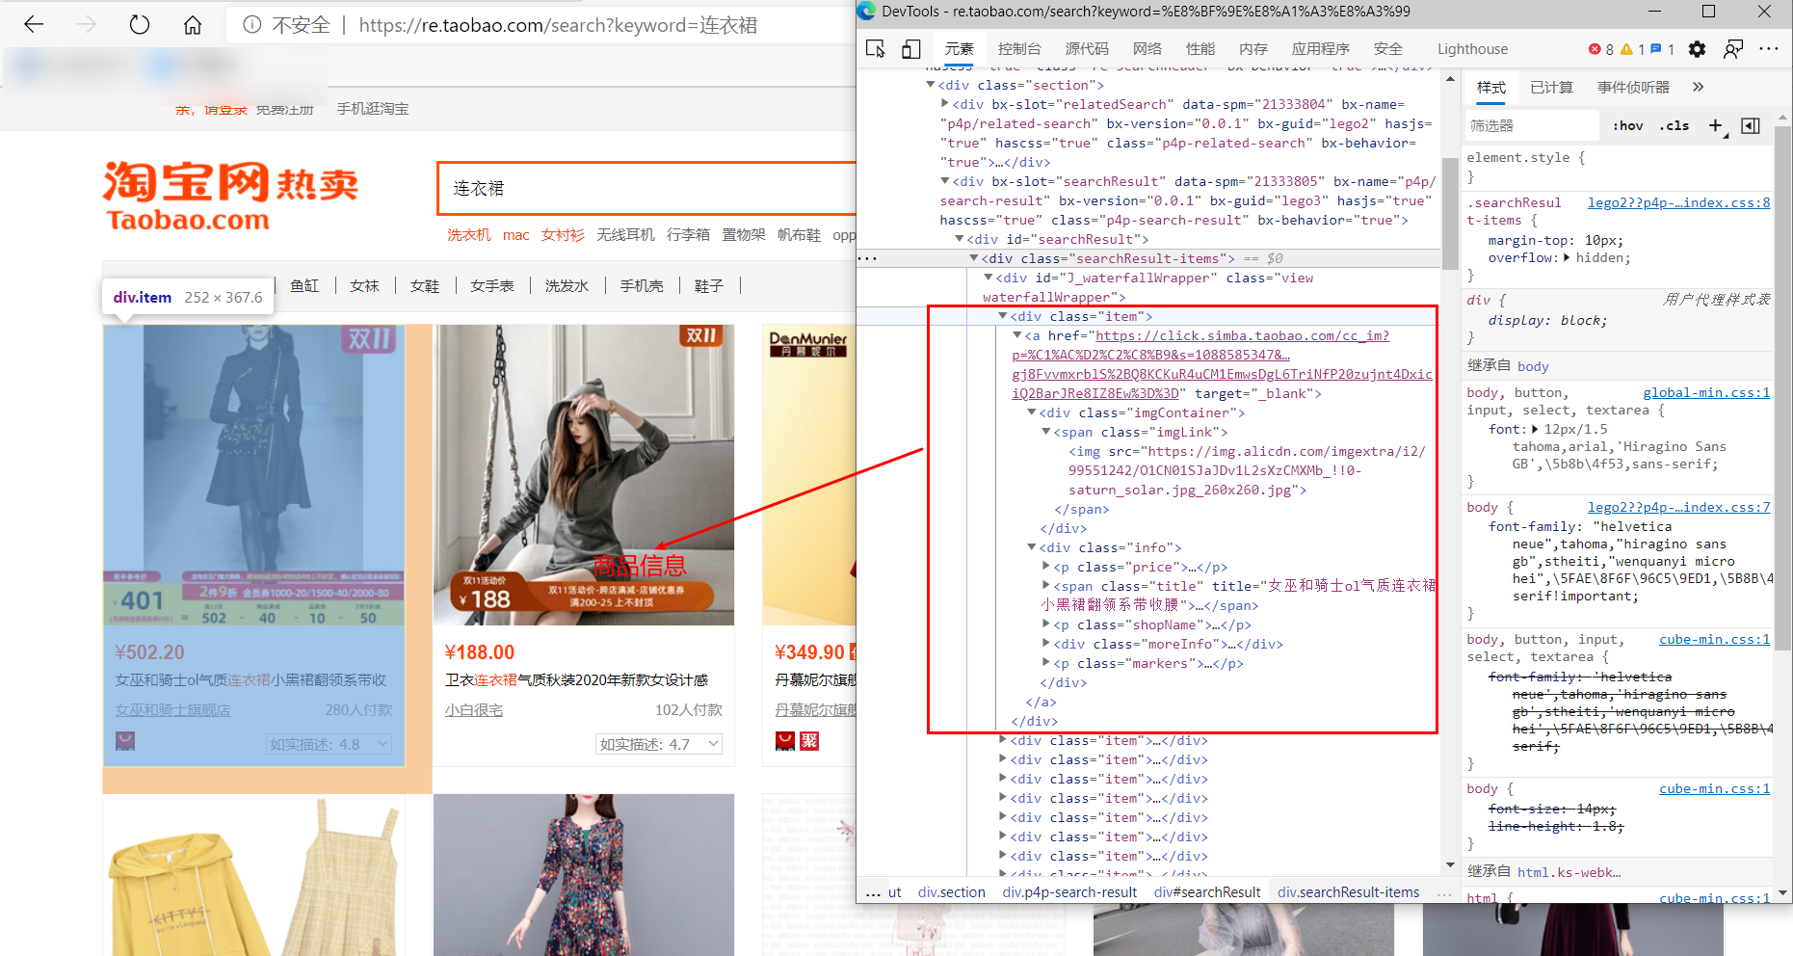Reload the Taobao page
The width and height of the screenshot is (1793, 956).
(140, 25)
